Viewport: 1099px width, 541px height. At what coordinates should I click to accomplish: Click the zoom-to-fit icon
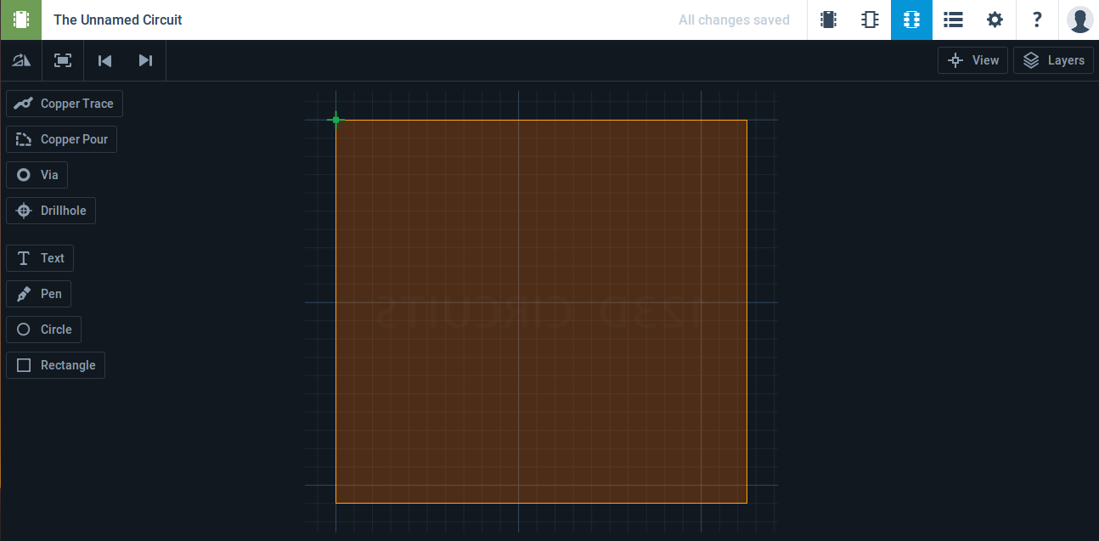[x=63, y=60]
